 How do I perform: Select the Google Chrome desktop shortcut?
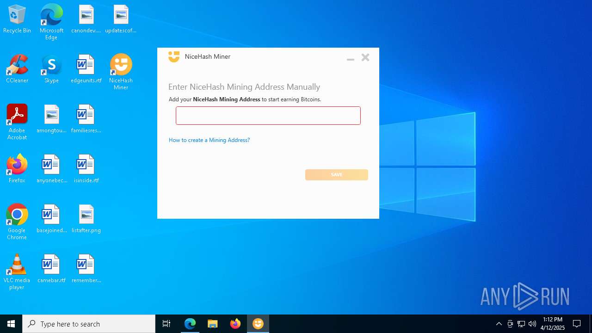17,222
